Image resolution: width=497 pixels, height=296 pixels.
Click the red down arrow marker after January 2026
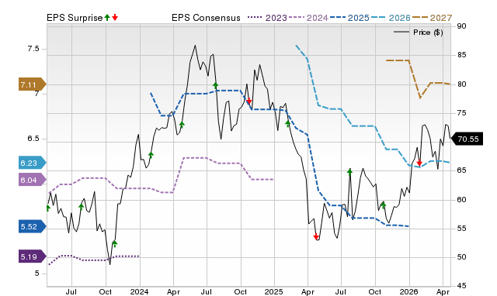[419, 163]
